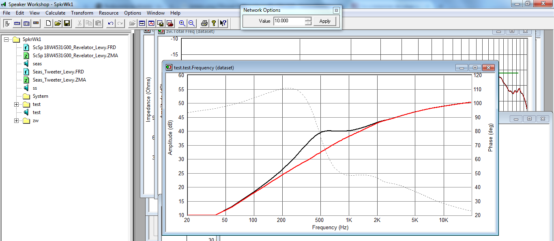Select the SpkrWk1 root node

click(x=32, y=39)
